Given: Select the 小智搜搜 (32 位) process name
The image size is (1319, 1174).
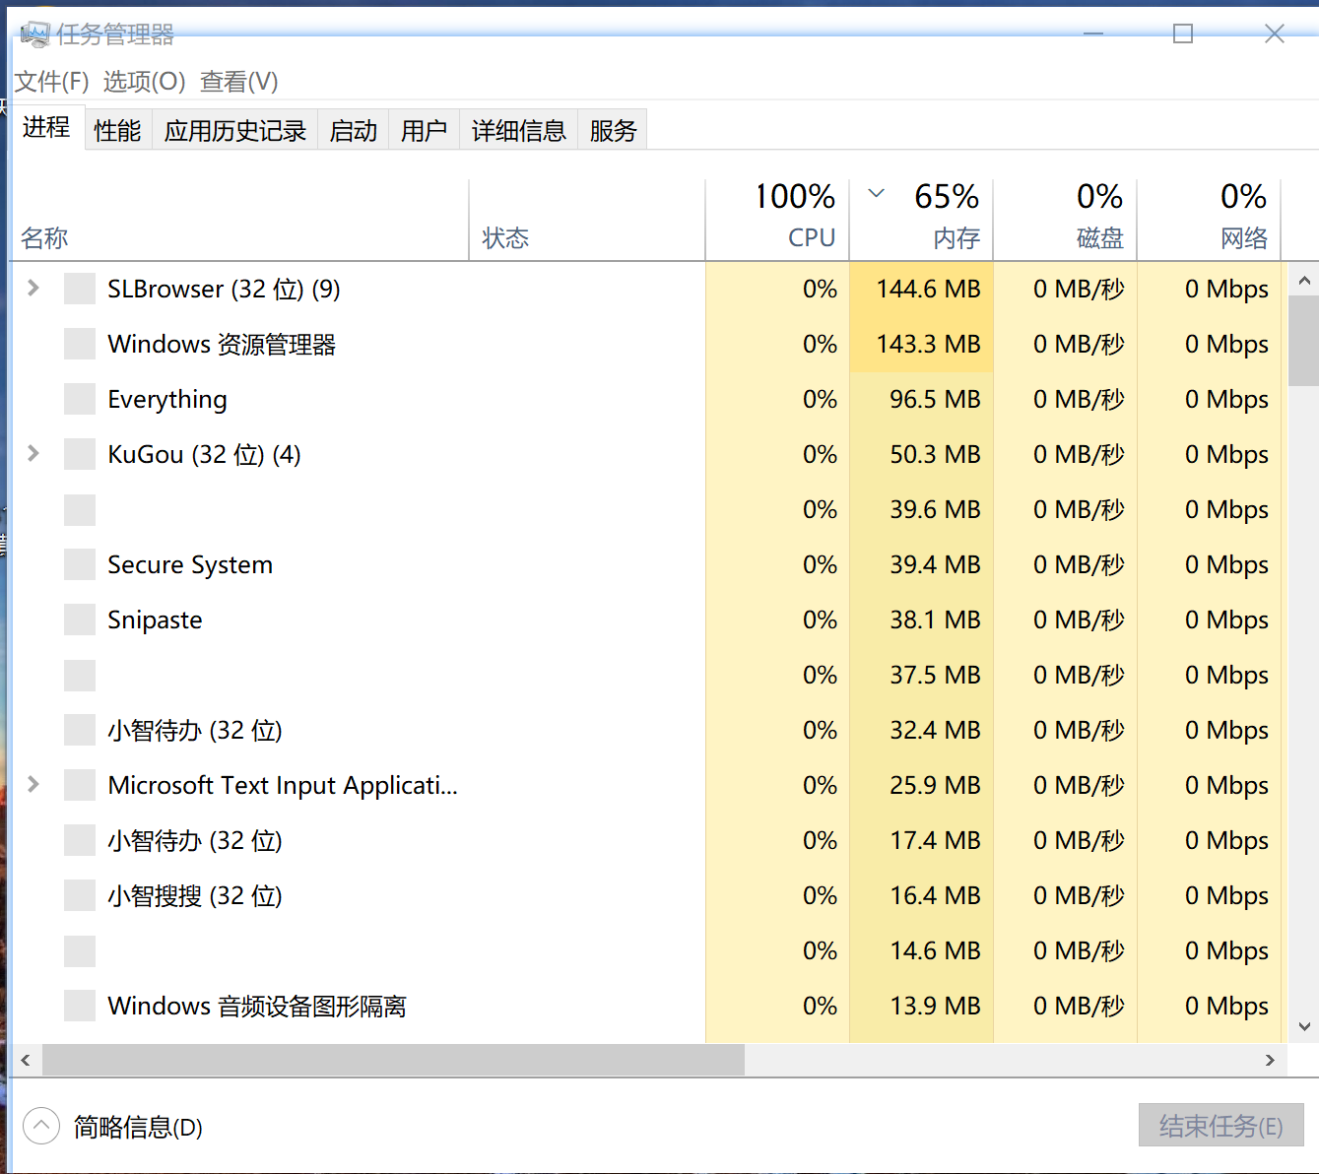Looking at the screenshot, I should [x=195, y=895].
